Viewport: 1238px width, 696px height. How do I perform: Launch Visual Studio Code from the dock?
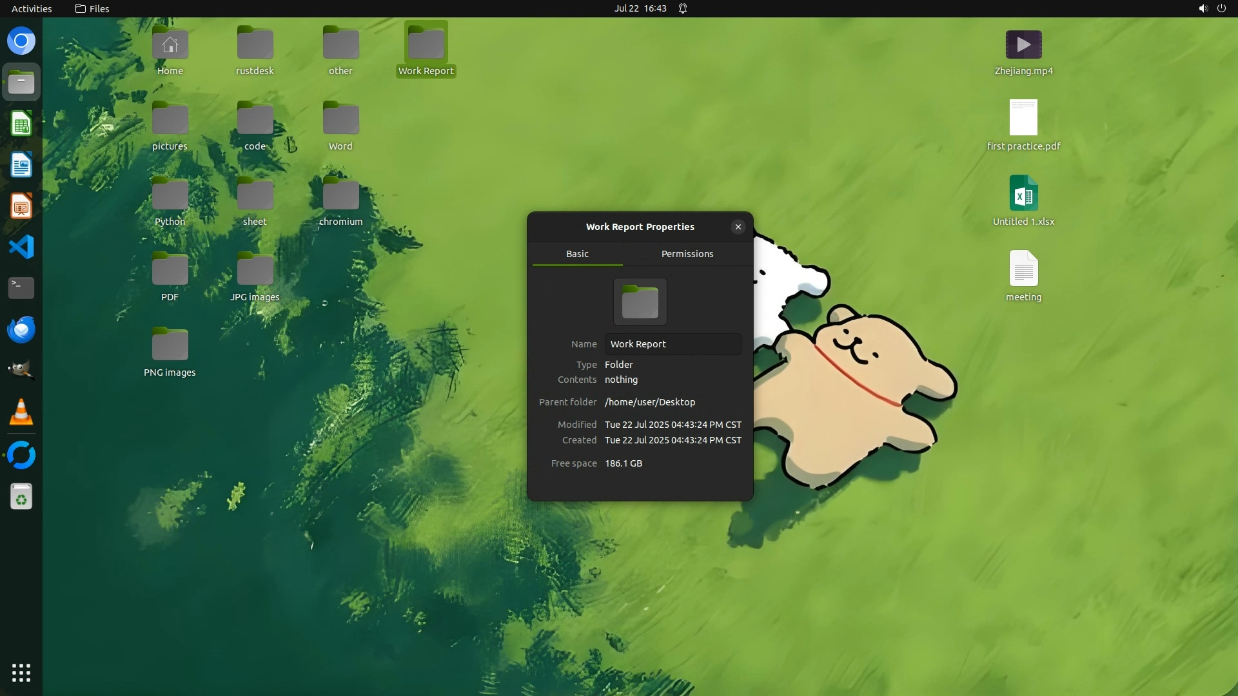(21, 247)
